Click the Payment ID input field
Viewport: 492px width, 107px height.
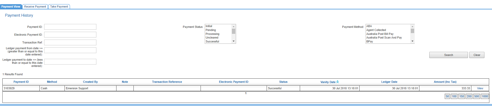click(70, 27)
